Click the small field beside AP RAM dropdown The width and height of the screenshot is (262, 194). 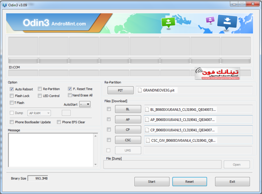66,113
